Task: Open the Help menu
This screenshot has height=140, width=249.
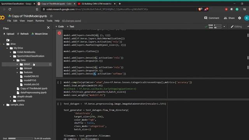Action: point(57,21)
